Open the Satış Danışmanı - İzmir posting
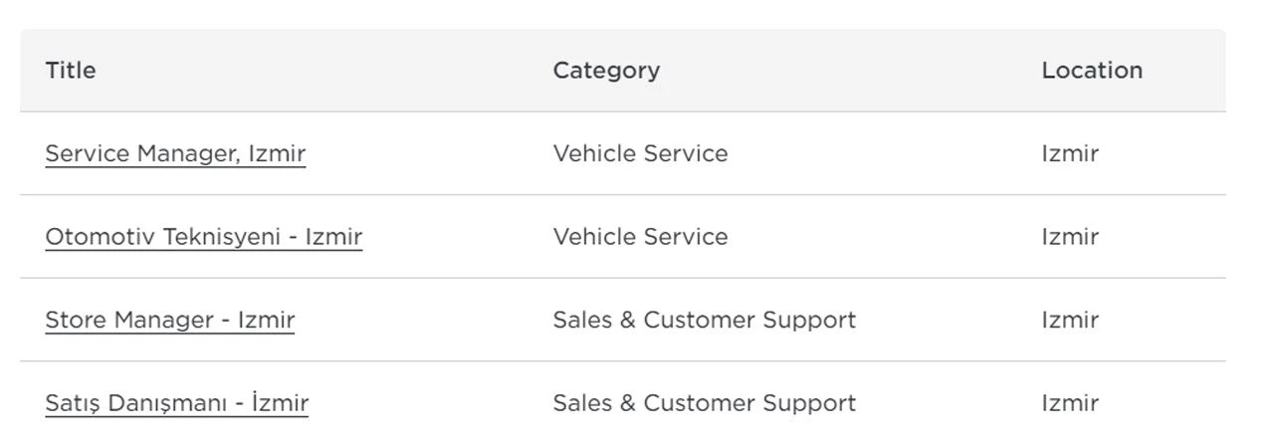Screen dimensions: 1274x446 (x=176, y=403)
